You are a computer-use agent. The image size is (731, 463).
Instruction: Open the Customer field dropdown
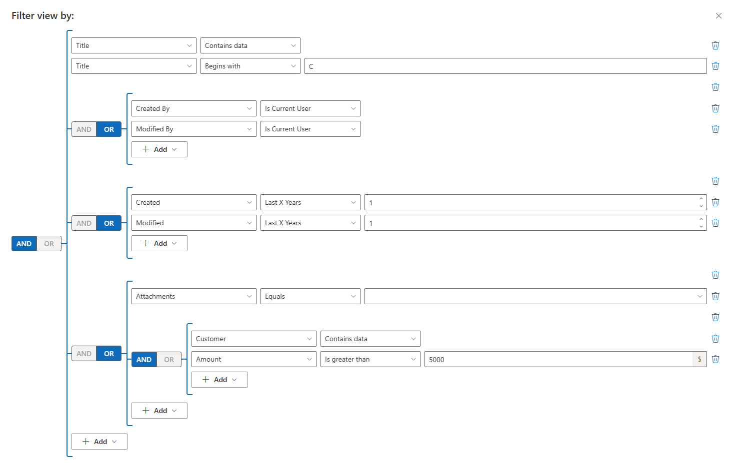pyautogui.click(x=254, y=339)
